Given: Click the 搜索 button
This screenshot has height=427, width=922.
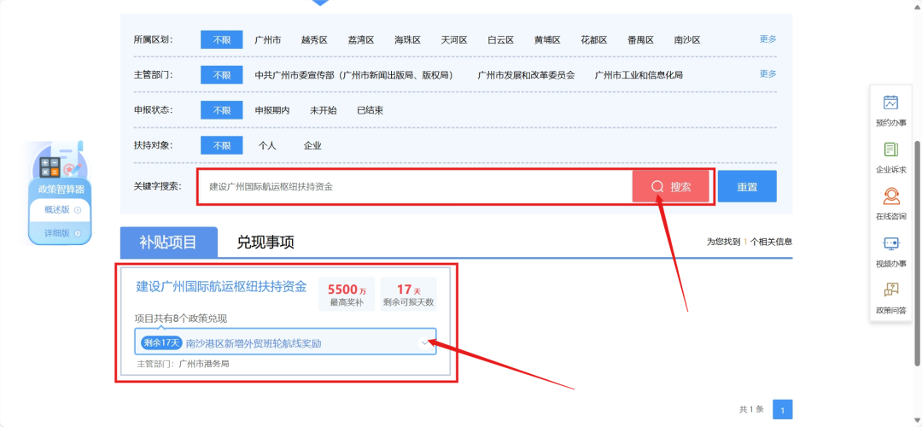Looking at the screenshot, I should coord(671,186).
